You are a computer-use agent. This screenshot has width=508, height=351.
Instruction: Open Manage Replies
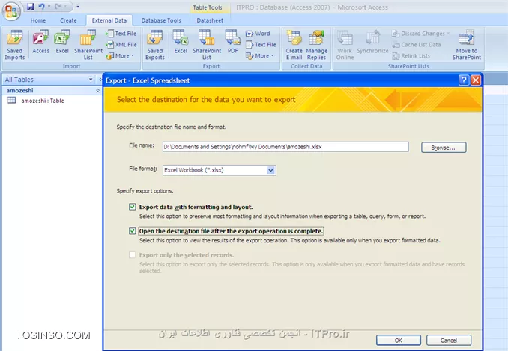(x=316, y=45)
